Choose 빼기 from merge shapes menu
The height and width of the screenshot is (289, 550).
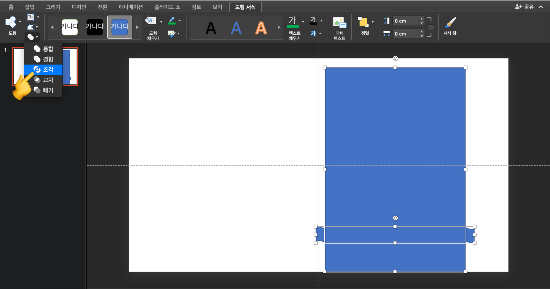click(x=43, y=90)
